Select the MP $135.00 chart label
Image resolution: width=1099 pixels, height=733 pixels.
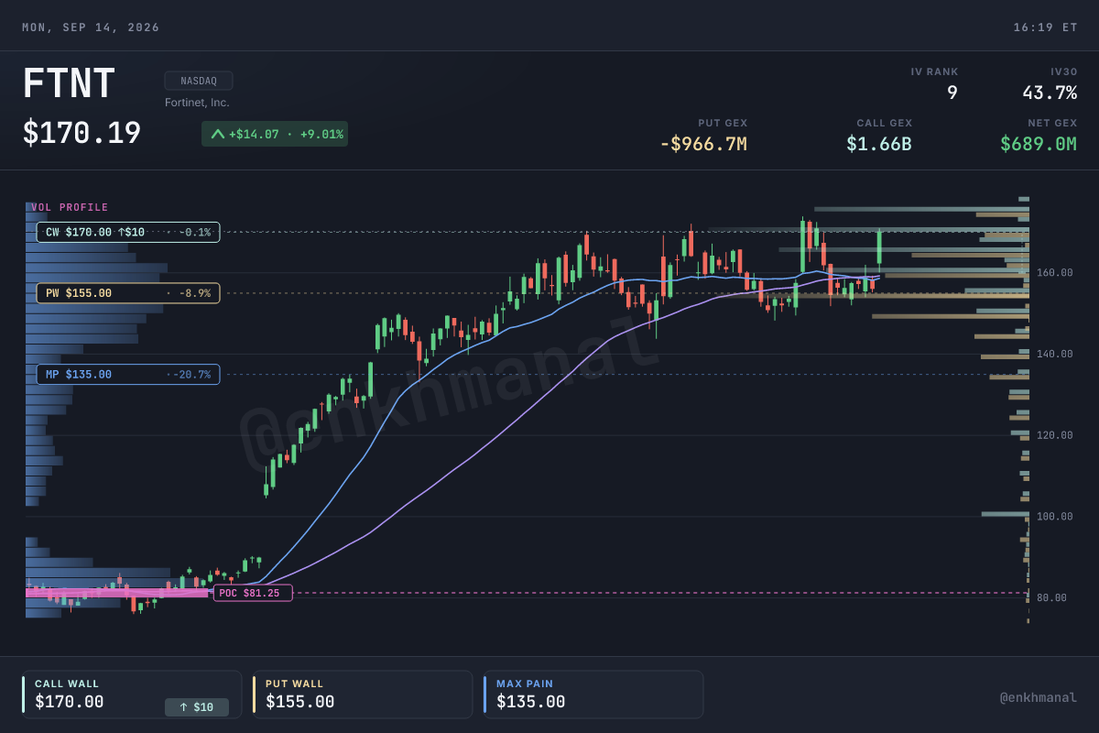(x=128, y=374)
